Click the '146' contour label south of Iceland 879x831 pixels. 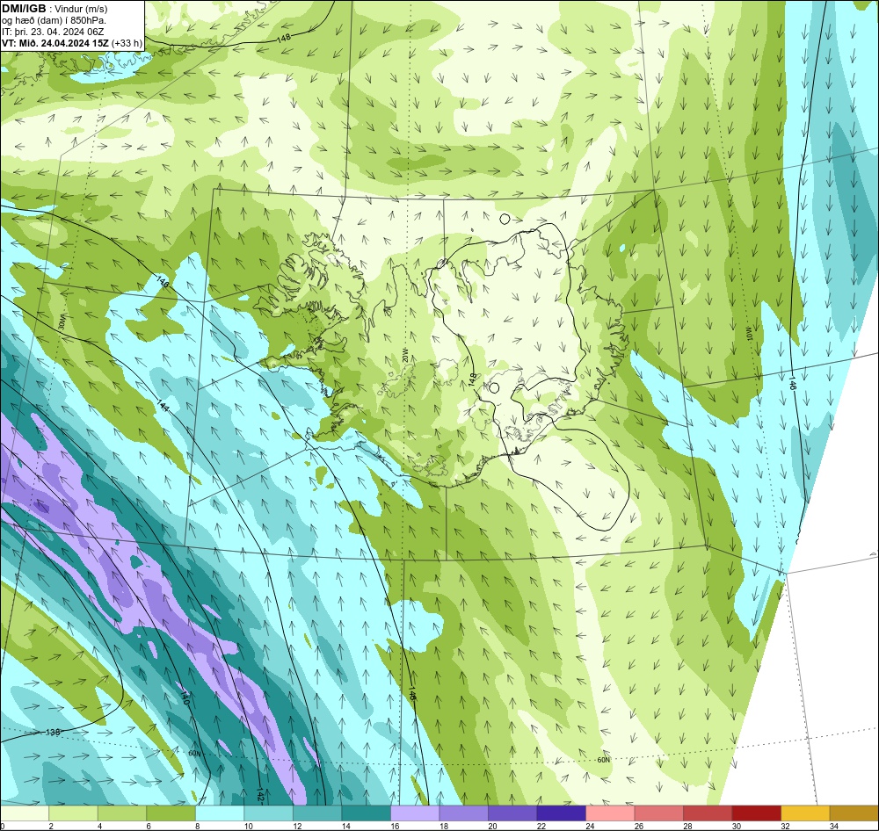412,694
